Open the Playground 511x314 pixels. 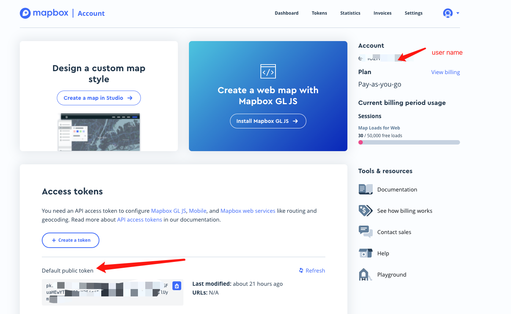click(392, 274)
